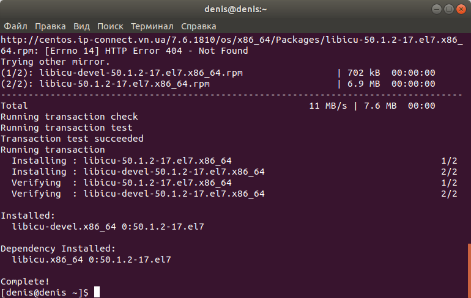
Task: Click the libicu-devel 702 kB download line
Action: [218, 73]
